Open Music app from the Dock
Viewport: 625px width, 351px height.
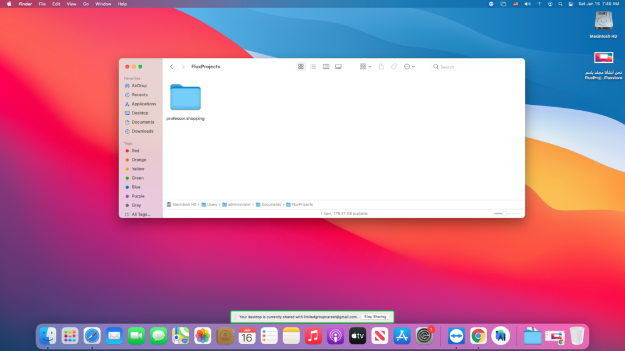click(x=313, y=336)
